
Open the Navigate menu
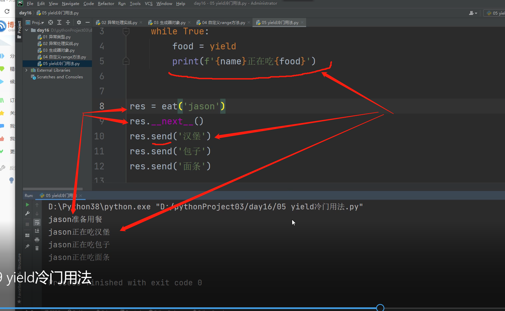pos(71,3)
